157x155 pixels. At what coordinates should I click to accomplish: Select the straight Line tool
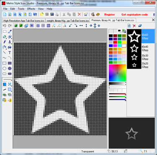pyautogui.click(x=5, y=53)
